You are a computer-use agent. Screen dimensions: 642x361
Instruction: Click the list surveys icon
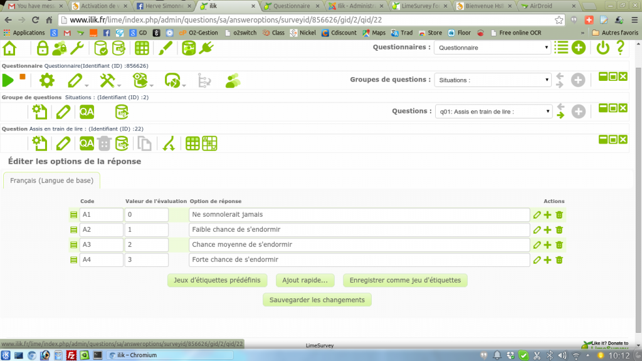coord(561,48)
